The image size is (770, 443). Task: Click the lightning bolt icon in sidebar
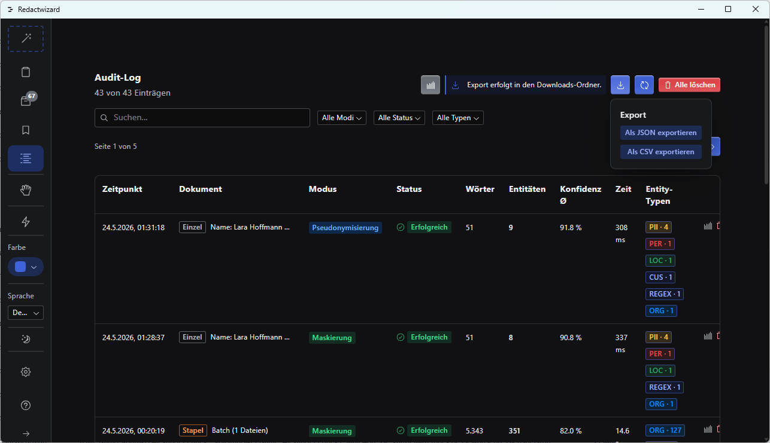[26, 222]
